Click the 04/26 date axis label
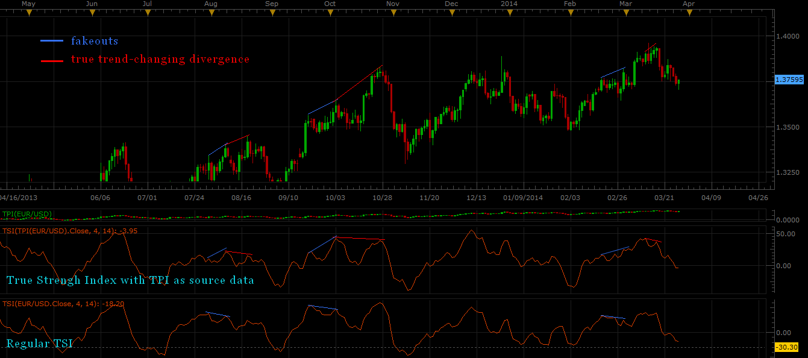This screenshot has height=358, width=808. click(x=758, y=197)
